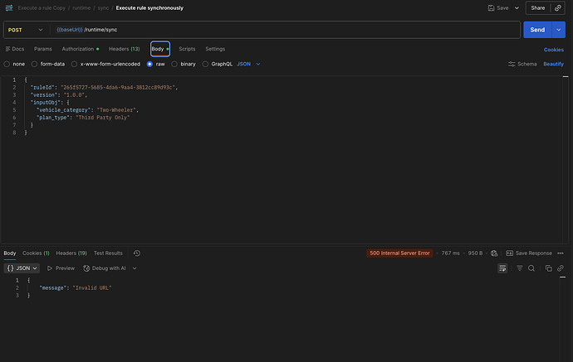
Task: Open the Scripts tab
Action: (x=187, y=49)
